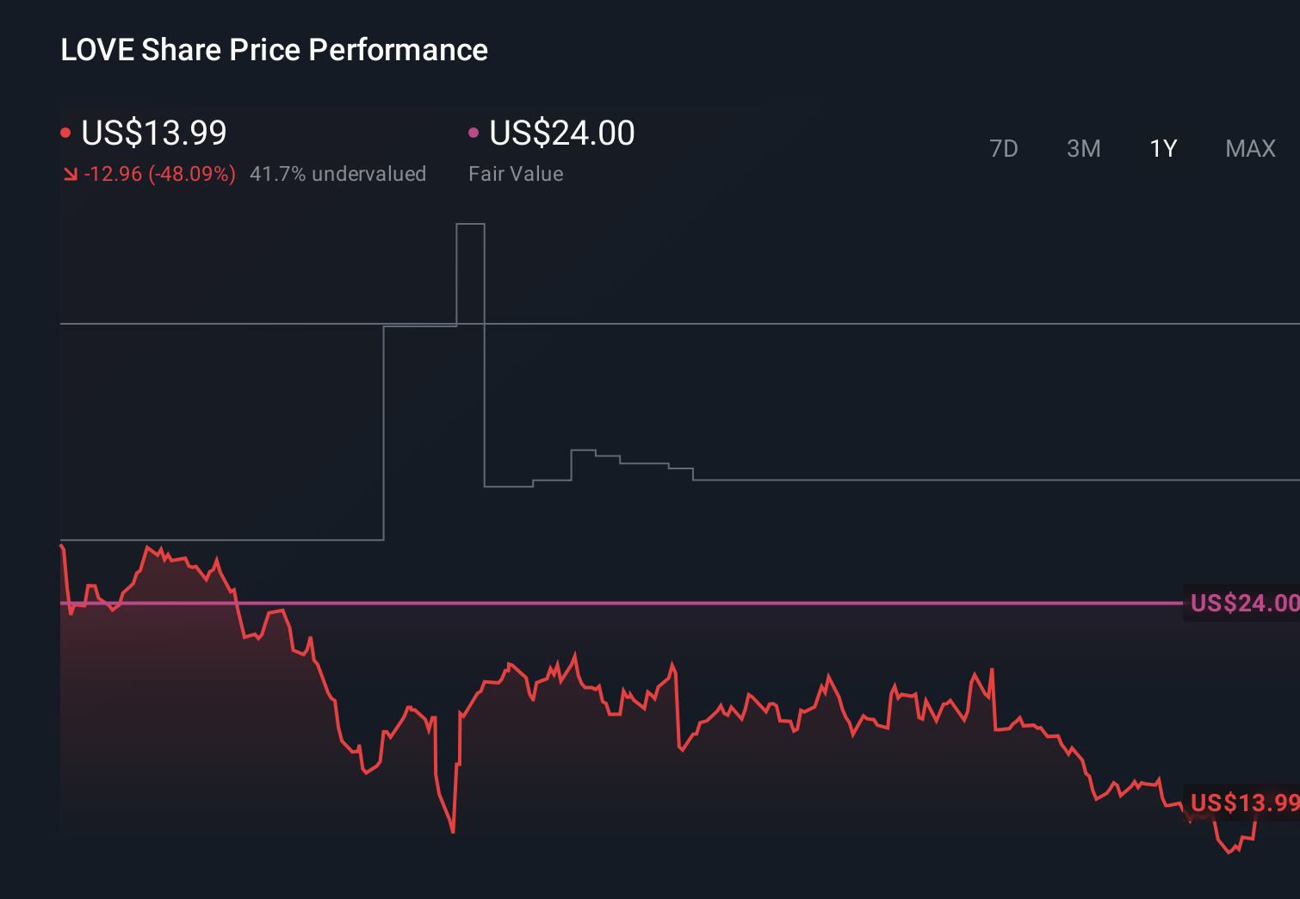Select the US$24.00 price tag on chart edge
The image size is (1300, 899).
1243,604
